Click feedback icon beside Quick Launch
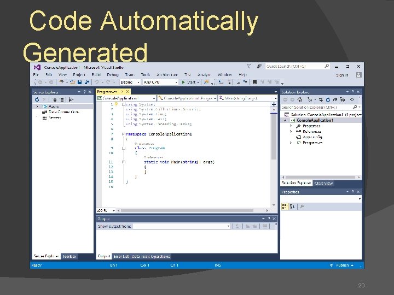The width and height of the screenshot is (394, 295). 259,66
